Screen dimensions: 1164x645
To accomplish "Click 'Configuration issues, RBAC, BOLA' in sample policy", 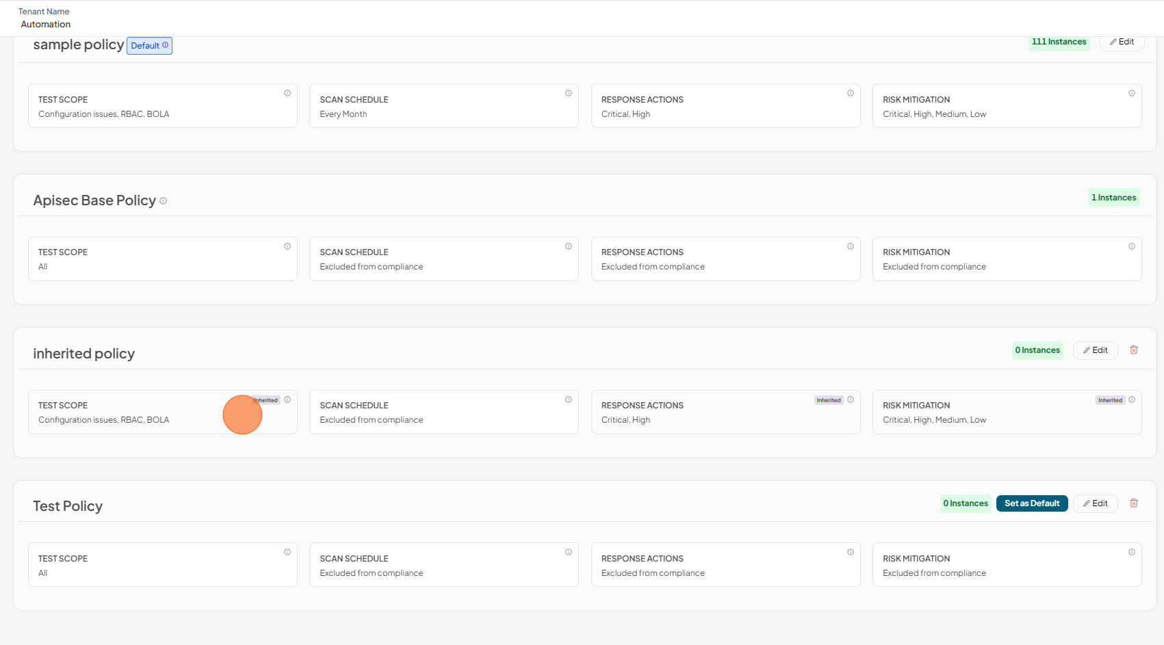I will pyautogui.click(x=104, y=114).
